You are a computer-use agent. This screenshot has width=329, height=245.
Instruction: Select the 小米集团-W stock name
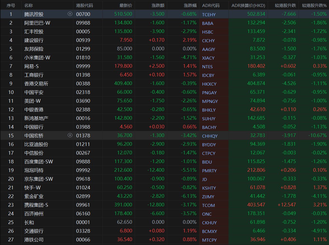pos(37,58)
